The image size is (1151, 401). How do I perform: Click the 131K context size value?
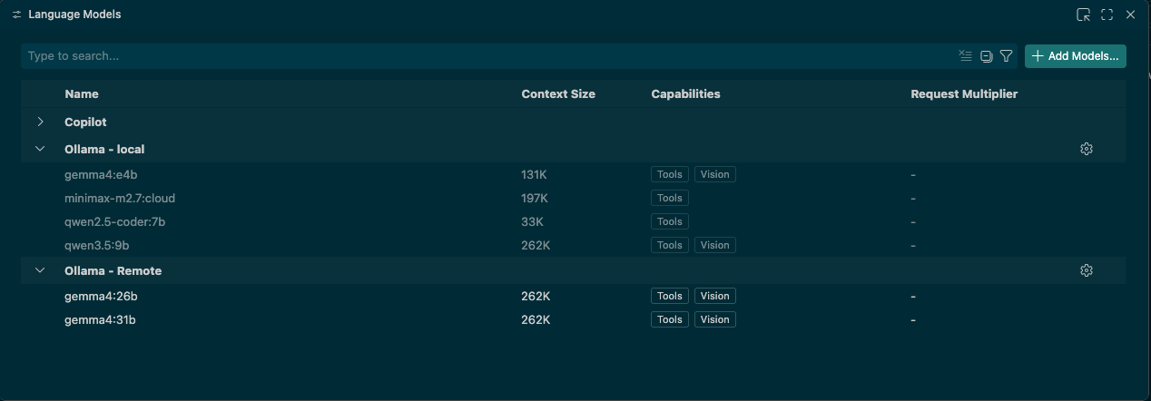534,174
